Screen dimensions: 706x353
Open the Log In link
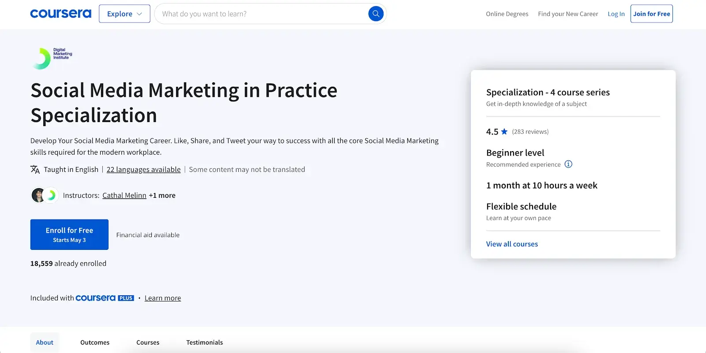616,14
